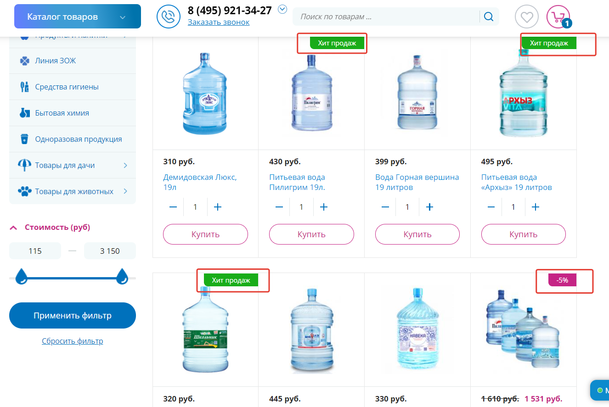Click the Поиск по товарам search field
This screenshot has height=407, width=609.
pos(387,17)
